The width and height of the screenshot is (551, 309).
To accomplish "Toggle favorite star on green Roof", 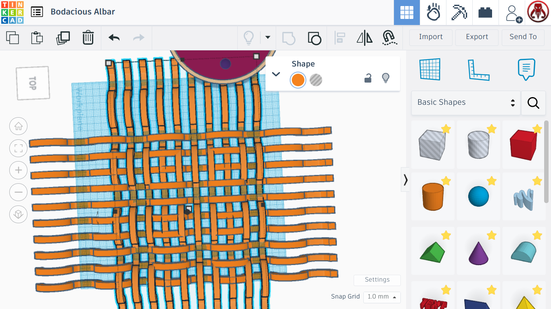I will click(x=446, y=235).
